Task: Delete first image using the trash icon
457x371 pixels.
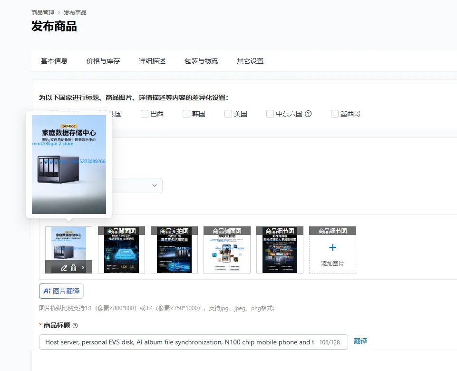Action: (73, 268)
